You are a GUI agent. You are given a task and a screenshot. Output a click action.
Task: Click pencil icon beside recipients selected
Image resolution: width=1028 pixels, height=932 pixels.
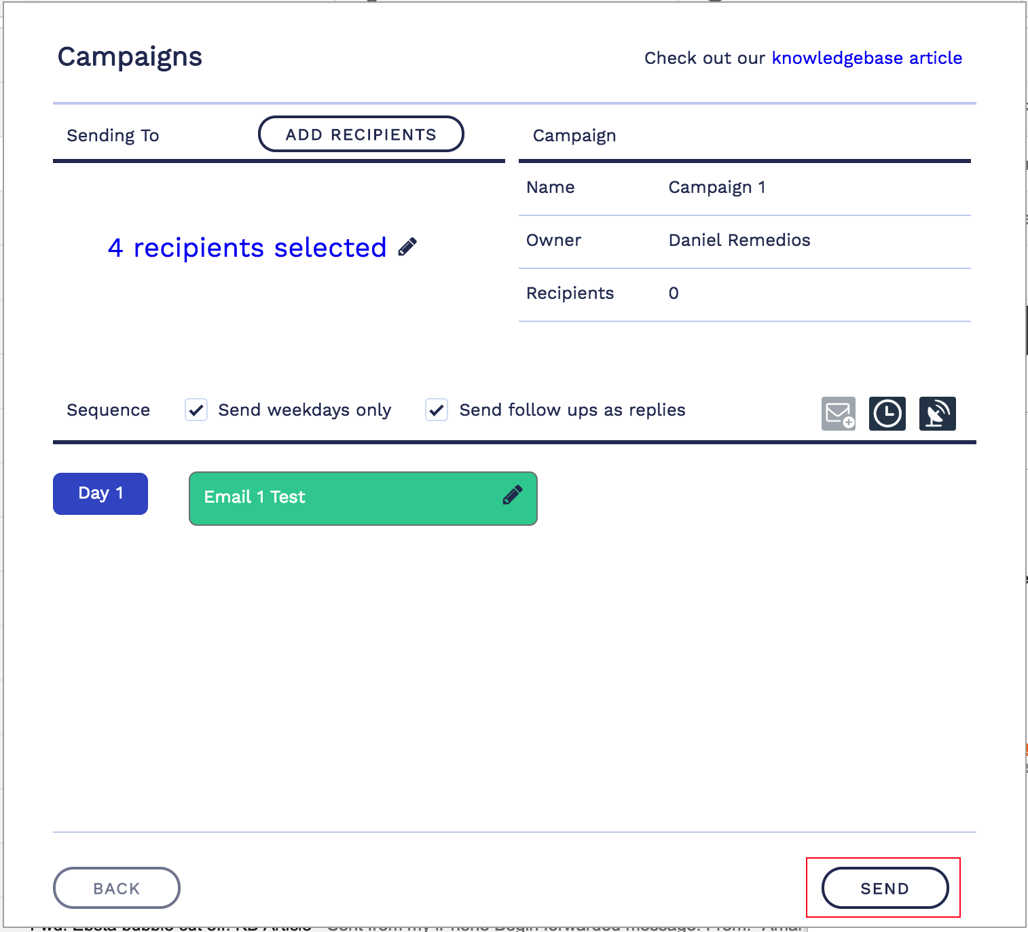click(407, 247)
